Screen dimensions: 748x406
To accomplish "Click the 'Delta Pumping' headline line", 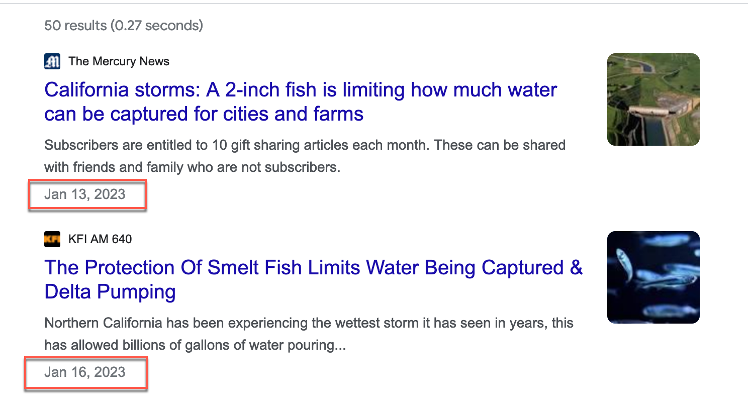I will (110, 292).
